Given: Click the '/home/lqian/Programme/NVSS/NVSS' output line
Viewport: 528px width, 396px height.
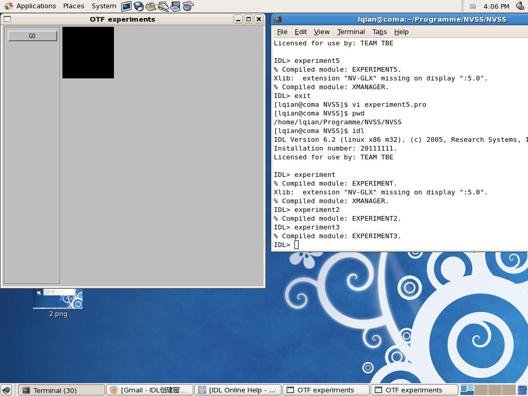Looking at the screenshot, I should [x=338, y=122].
